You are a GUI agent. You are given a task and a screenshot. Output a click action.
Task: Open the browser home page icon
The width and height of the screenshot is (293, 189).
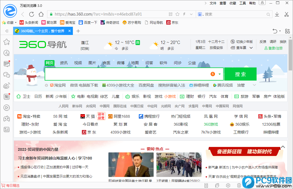41,14
